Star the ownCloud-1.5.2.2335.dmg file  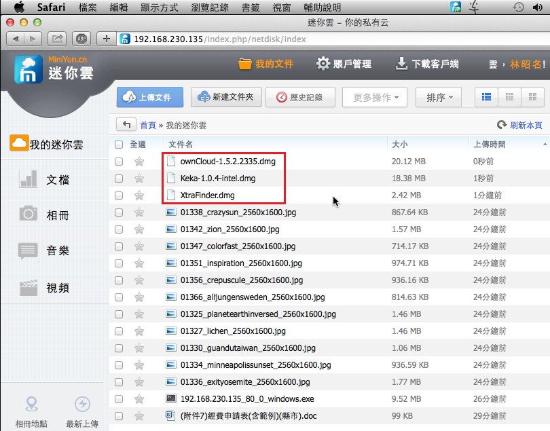pos(139,162)
